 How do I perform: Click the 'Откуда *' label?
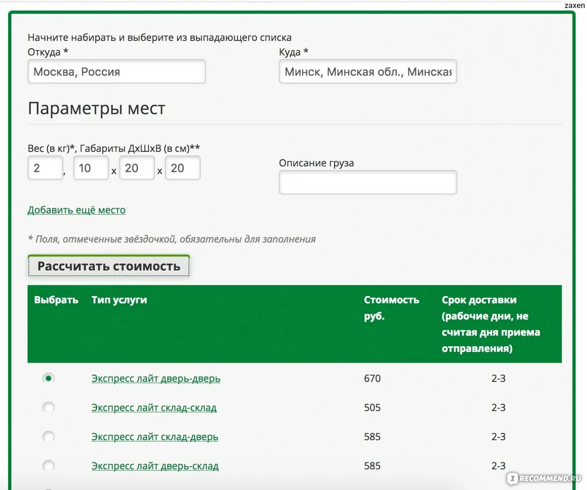coord(48,52)
